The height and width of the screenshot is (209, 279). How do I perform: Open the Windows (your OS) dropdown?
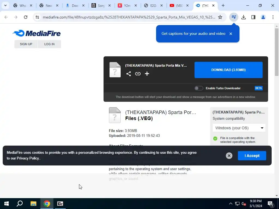click(239, 128)
